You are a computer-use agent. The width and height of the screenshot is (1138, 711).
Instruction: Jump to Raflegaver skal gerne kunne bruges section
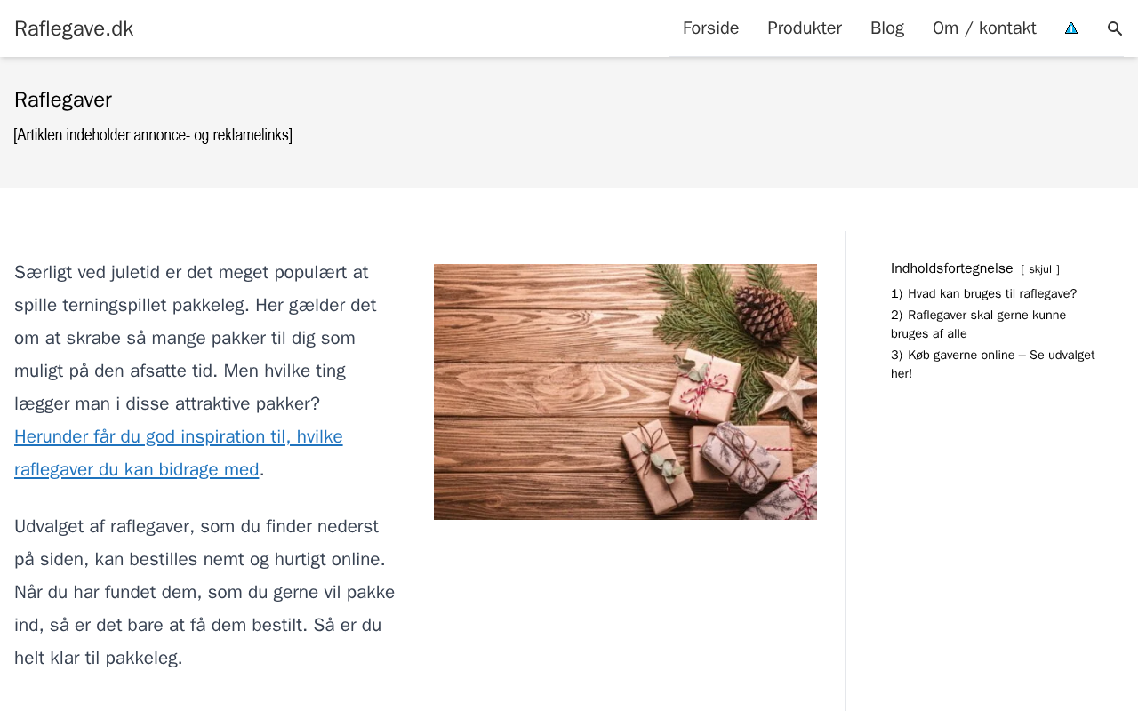pyautogui.click(x=978, y=324)
